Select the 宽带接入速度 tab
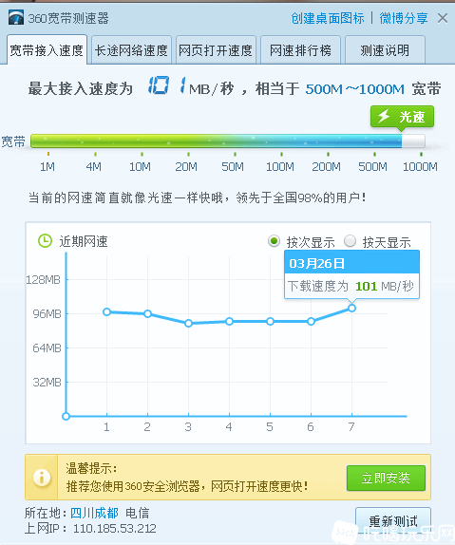The width and height of the screenshot is (455, 545). pyautogui.click(x=47, y=49)
